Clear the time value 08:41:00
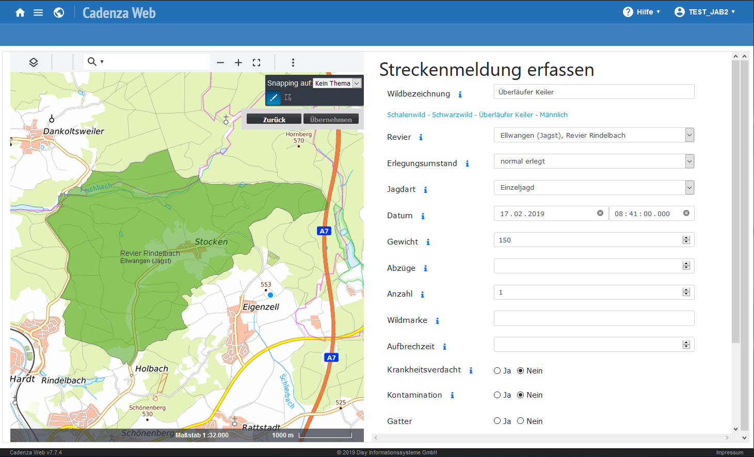This screenshot has width=754, height=457. point(686,213)
